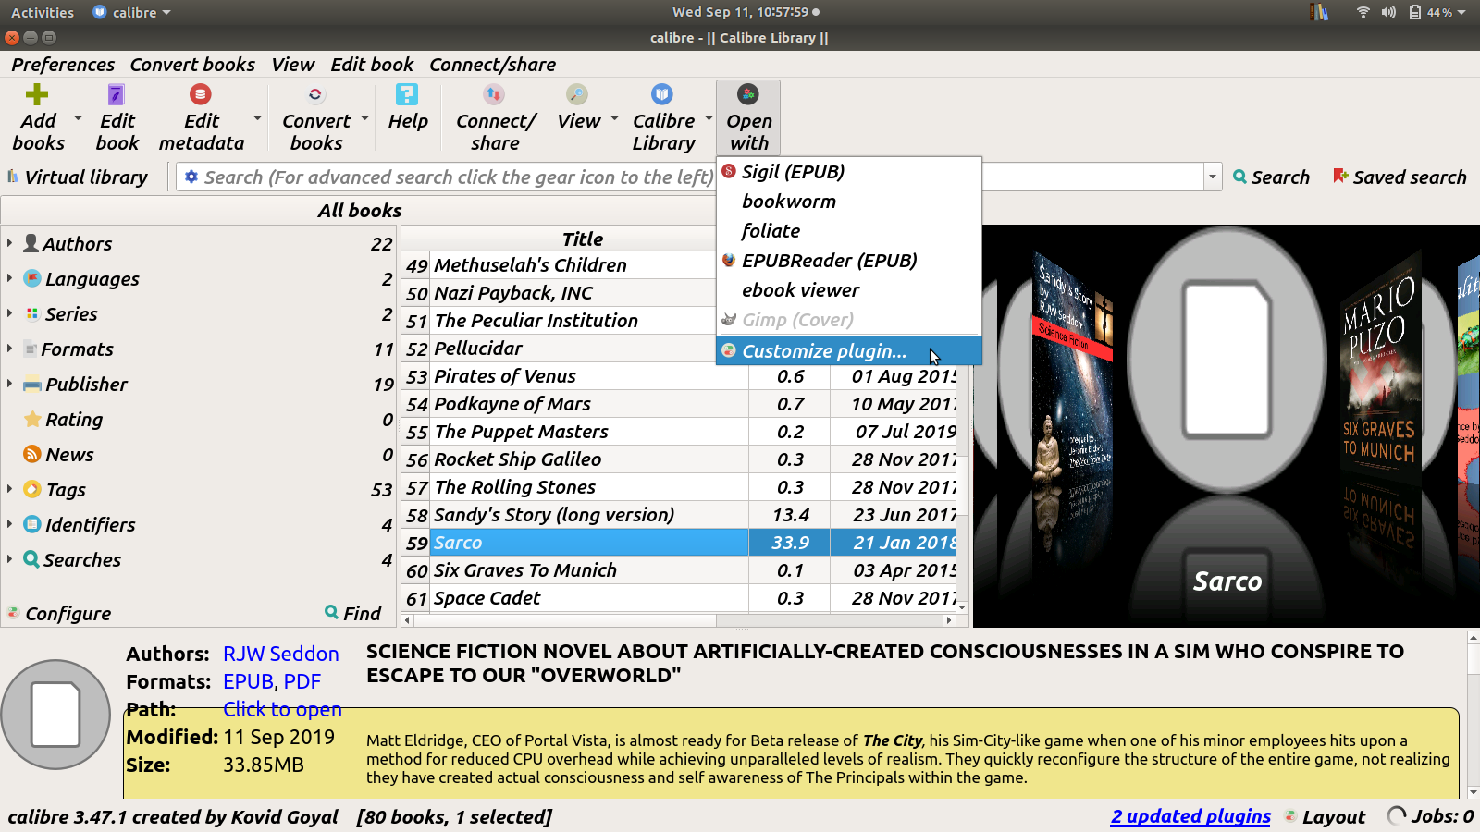
Task: Click the Open with toolbar icon
Action: click(x=748, y=94)
